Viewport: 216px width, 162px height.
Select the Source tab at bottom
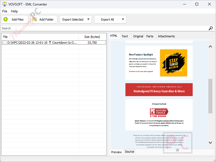point(129,152)
